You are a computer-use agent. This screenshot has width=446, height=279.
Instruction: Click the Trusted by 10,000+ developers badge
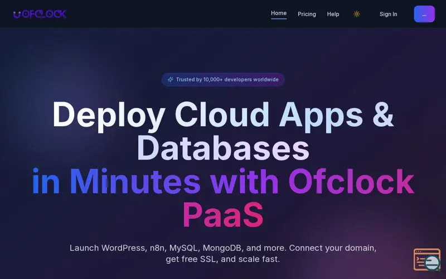tap(223, 79)
